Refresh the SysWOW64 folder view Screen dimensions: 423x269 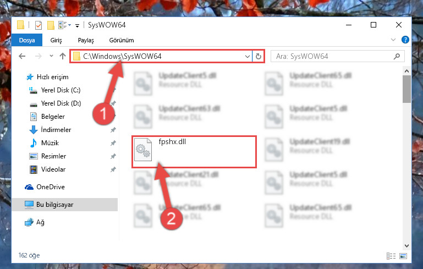tap(259, 57)
